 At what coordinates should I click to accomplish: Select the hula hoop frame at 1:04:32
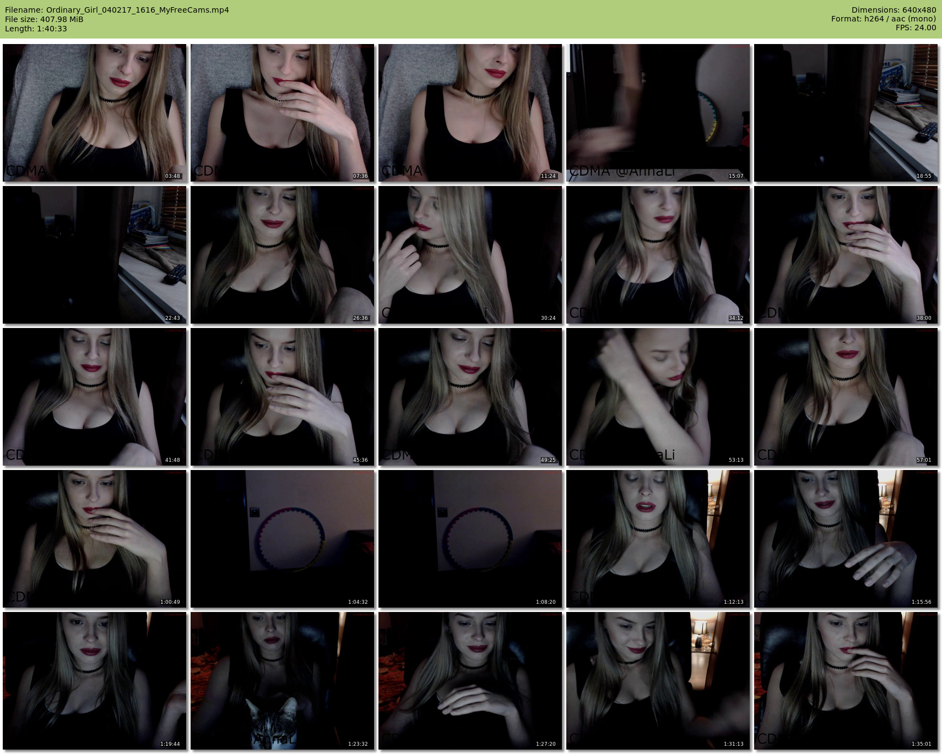pos(282,539)
